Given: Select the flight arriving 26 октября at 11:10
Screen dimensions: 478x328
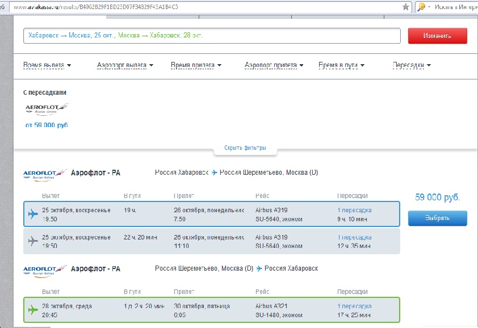Looking at the screenshot, I should [x=212, y=241].
